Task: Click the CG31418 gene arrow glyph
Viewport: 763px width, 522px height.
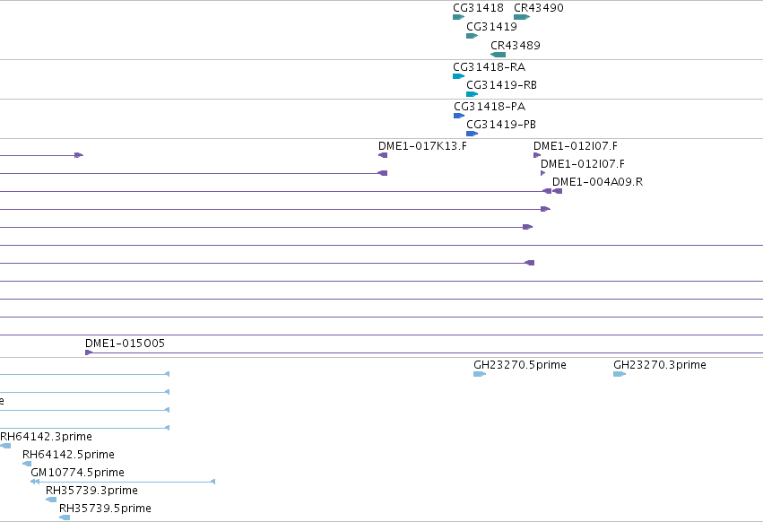Action: click(458, 17)
